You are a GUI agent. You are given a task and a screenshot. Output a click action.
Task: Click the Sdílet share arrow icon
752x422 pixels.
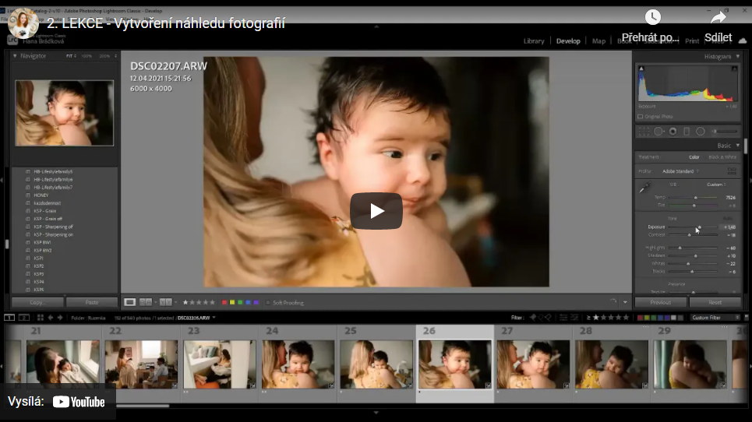(x=718, y=18)
